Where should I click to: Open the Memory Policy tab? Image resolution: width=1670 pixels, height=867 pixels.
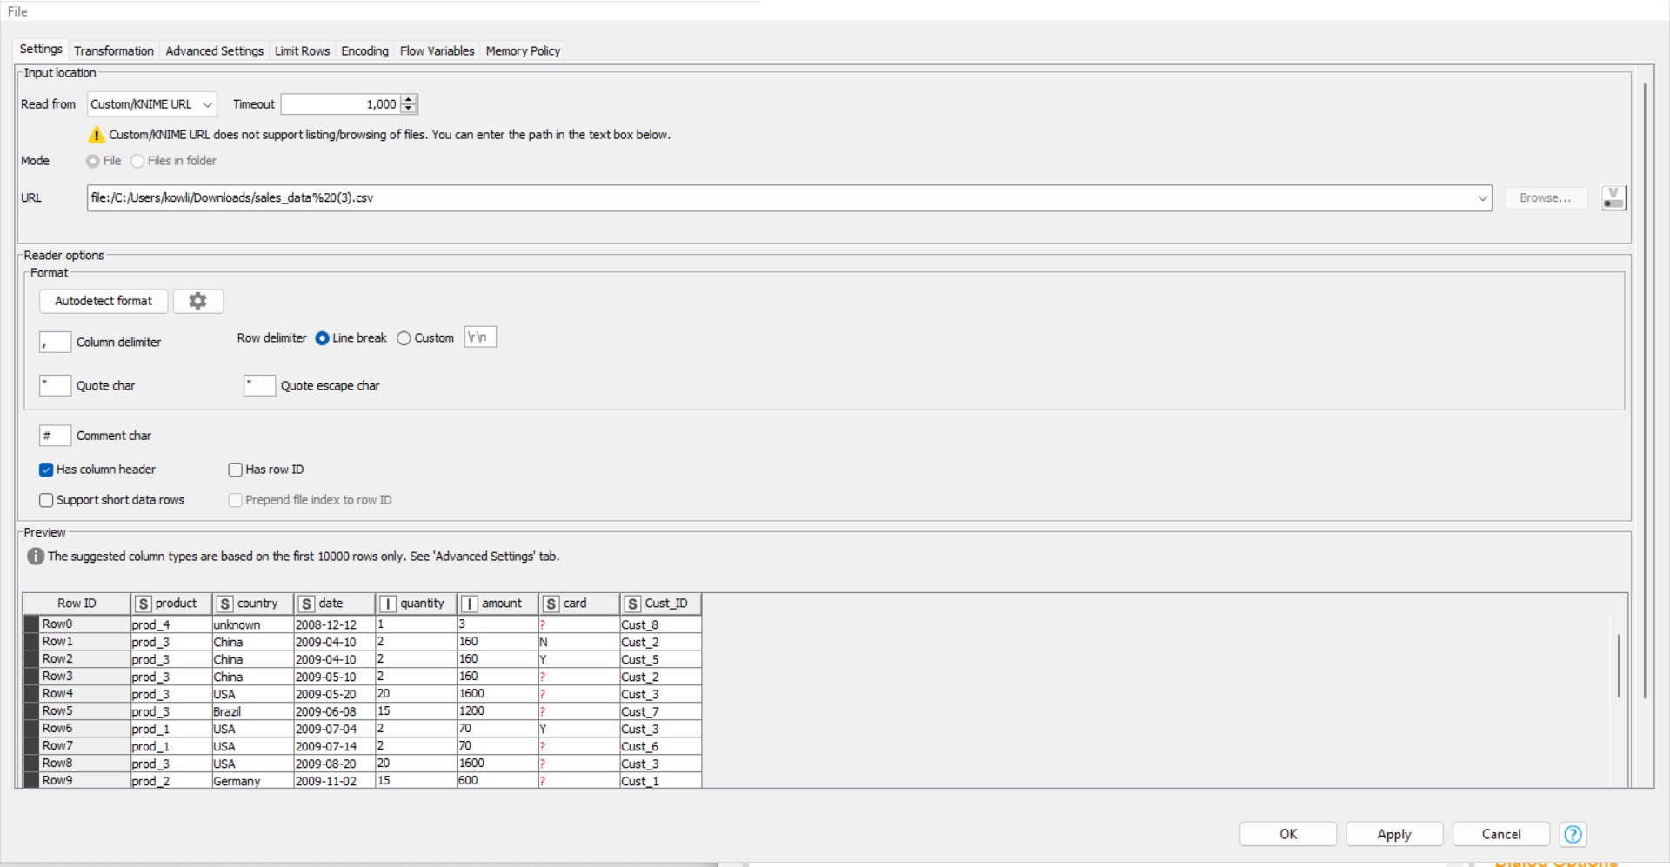[x=523, y=50]
